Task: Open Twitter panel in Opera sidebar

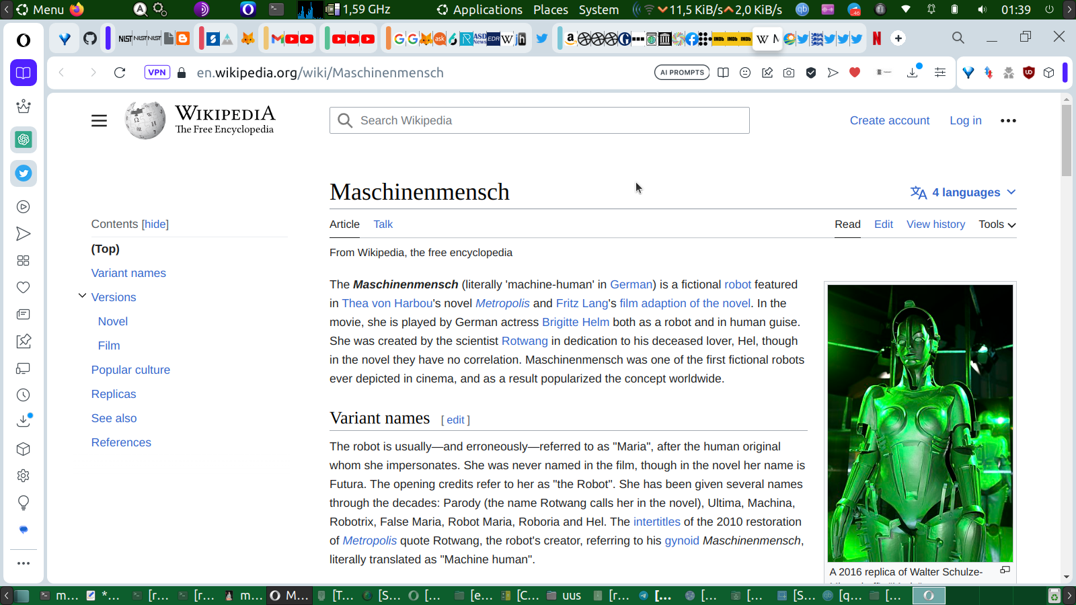Action: click(x=24, y=173)
